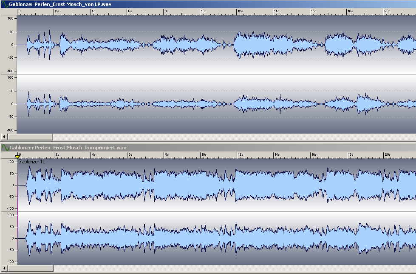416x274 pixels.
Task: Activate title 'Gablonzer Perlen_Ernst Mosch_von LP.wav'
Action: pos(60,4)
